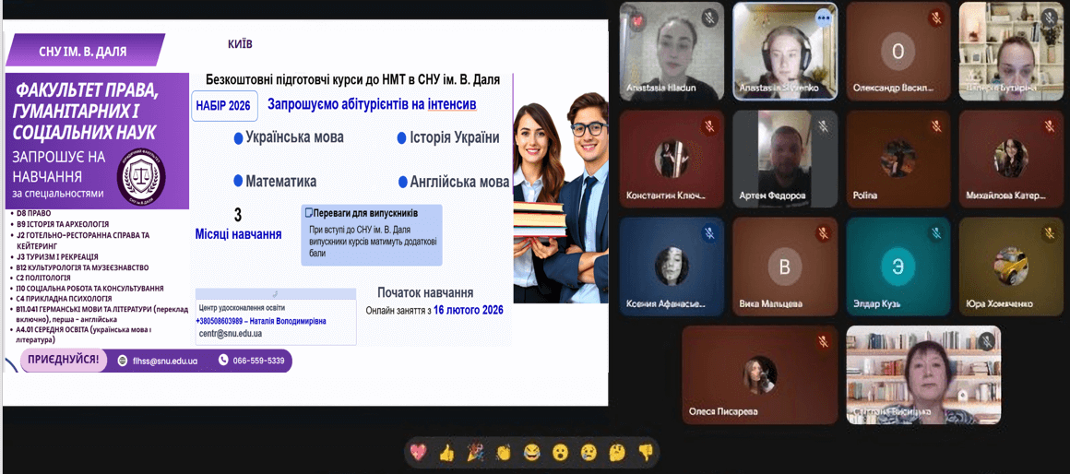
Task: Click Константин Ключ...'s profile avatar
Action: tap(672, 159)
